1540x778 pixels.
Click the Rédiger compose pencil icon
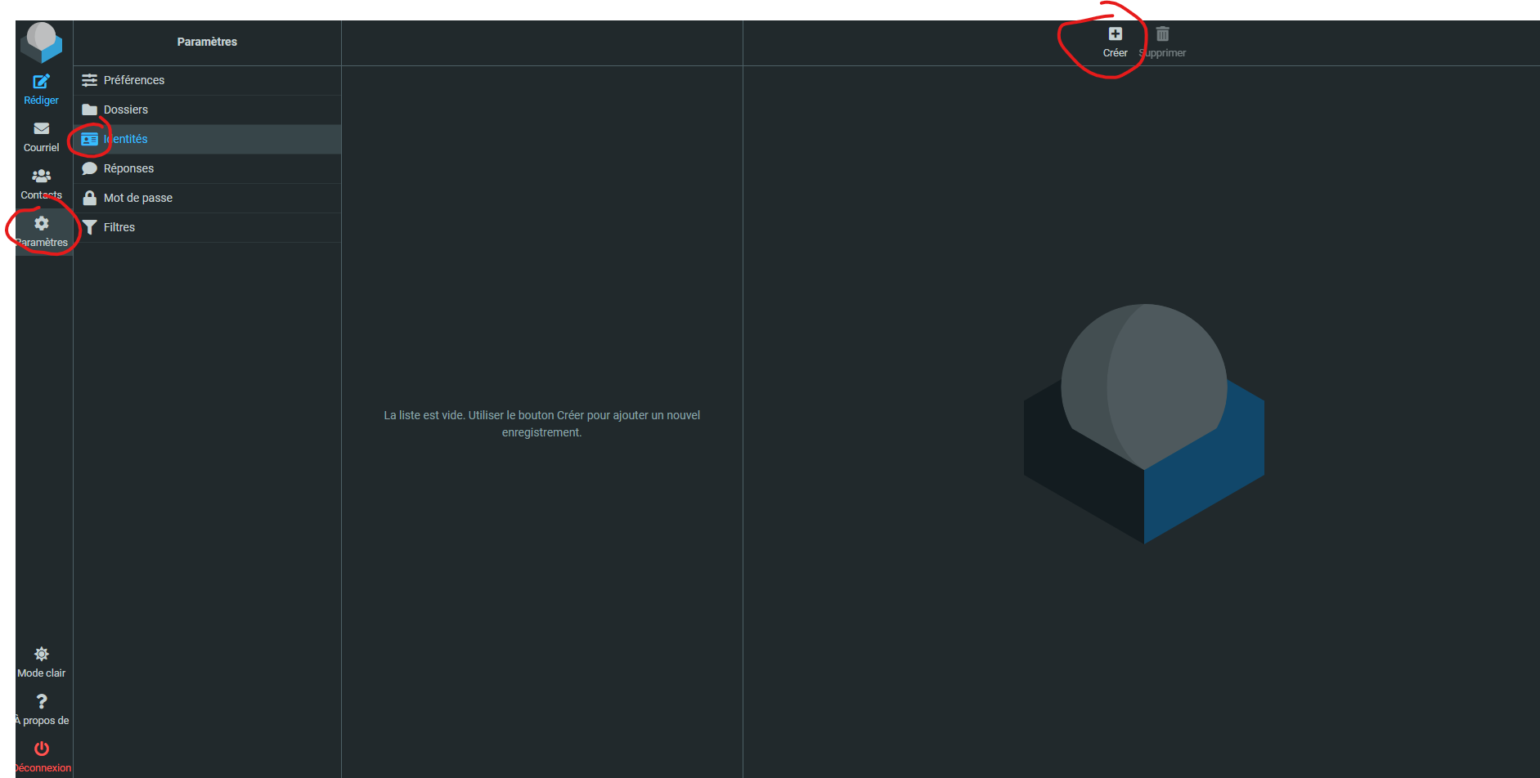click(x=41, y=82)
